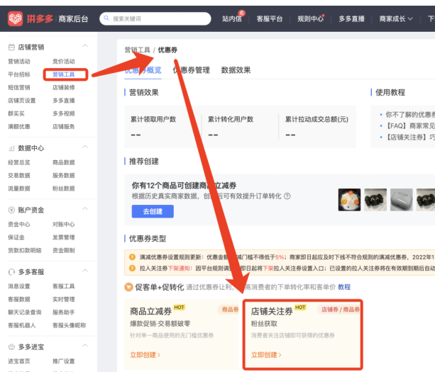Click the second product thumbnail with black figure
The height and width of the screenshot is (372, 435).
(375, 200)
